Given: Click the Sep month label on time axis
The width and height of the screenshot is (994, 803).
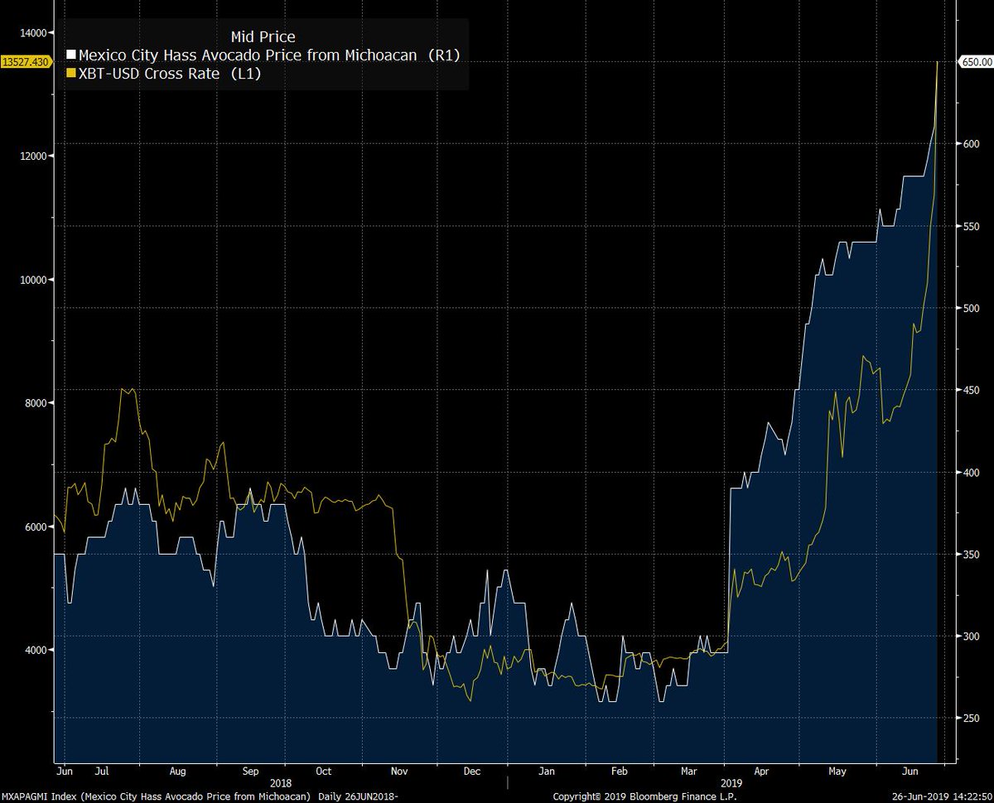Looking at the screenshot, I should click(x=251, y=771).
